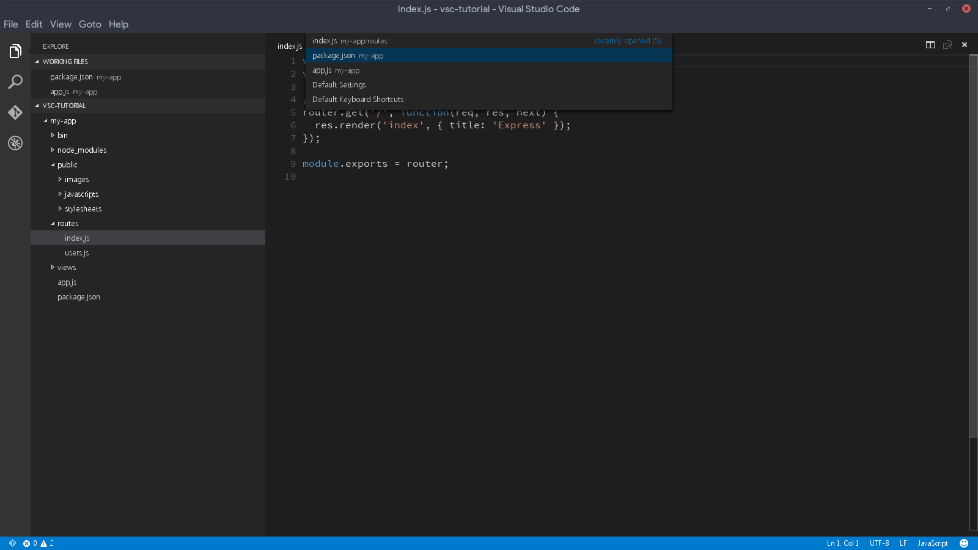The width and height of the screenshot is (978, 550).
Task: Expand the stylesheets folder
Action: (x=148, y=209)
